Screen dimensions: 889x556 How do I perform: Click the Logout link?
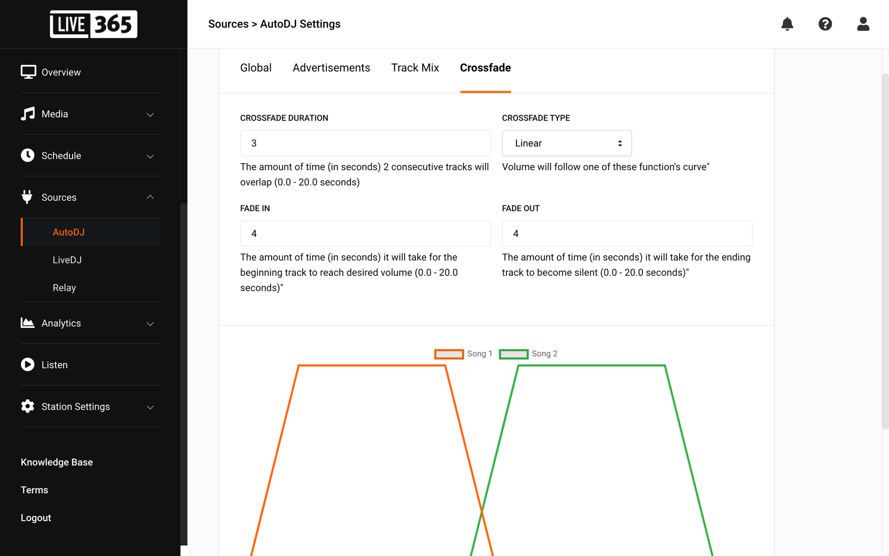click(x=36, y=518)
